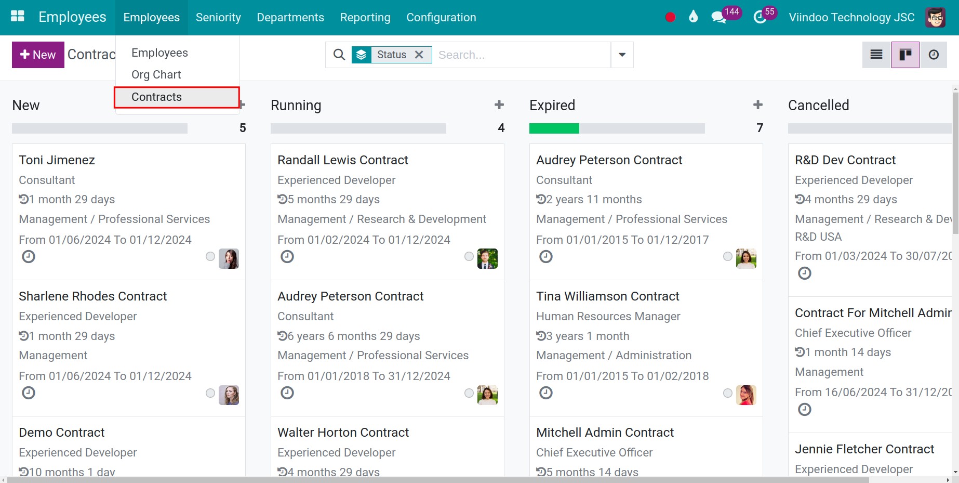The width and height of the screenshot is (959, 483).
Task: Open activity clock on Toni Jimenez card
Action: point(29,256)
